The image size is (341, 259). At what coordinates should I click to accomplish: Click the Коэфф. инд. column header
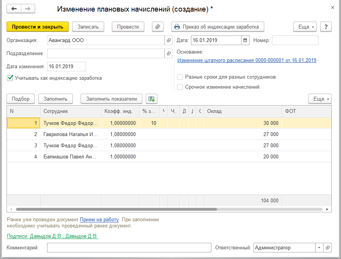coord(120,111)
